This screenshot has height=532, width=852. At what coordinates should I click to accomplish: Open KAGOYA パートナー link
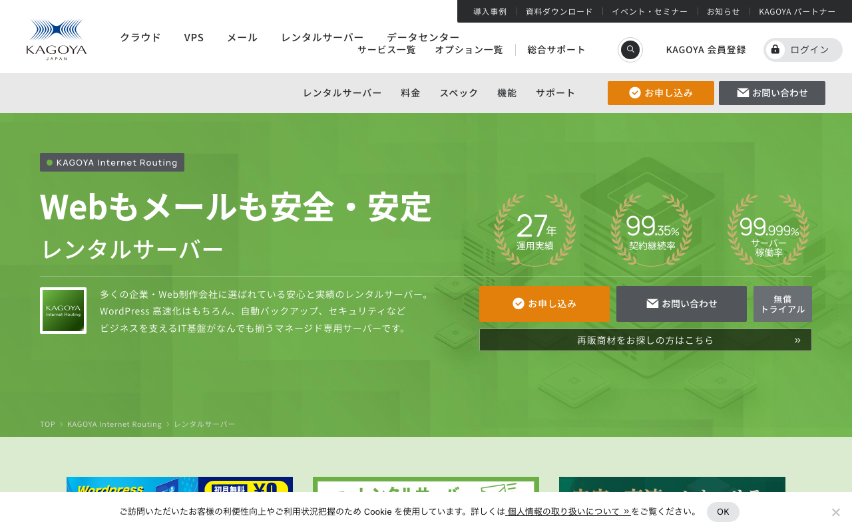click(797, 11)
